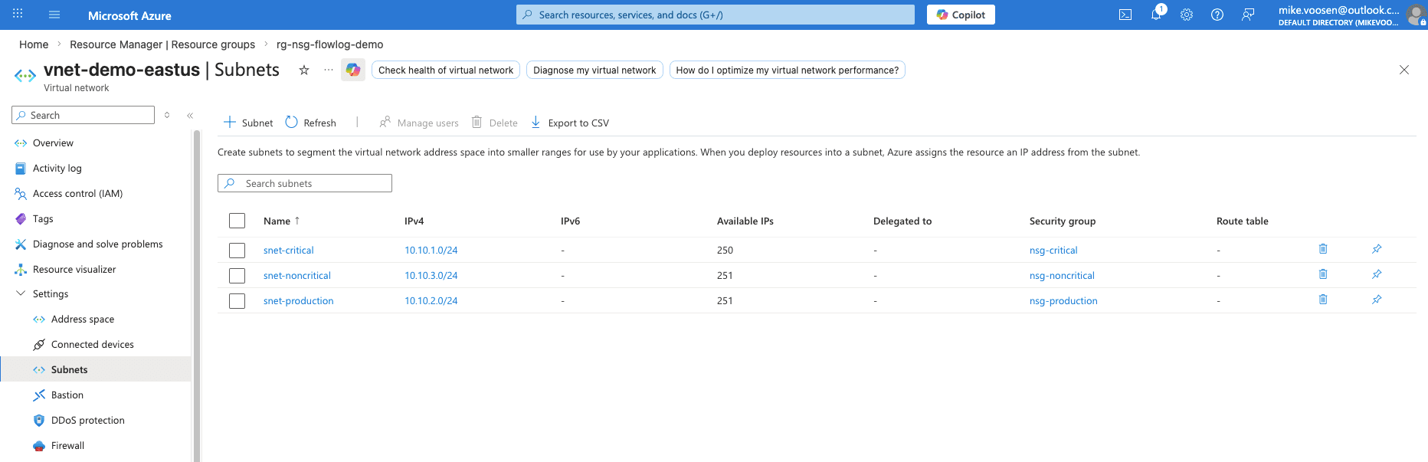Open the feedback icon

tap(1248, 15)
